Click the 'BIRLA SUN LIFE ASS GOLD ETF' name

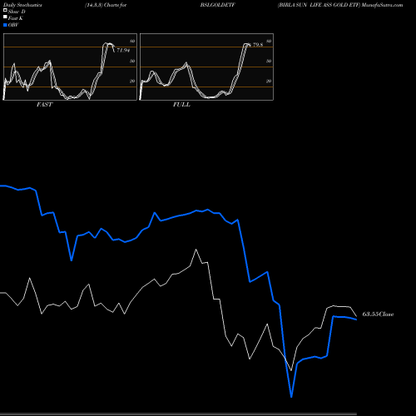pyautogui.click(x=319, y=5)
